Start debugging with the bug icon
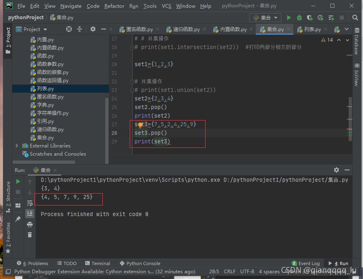 coord(299,18)
